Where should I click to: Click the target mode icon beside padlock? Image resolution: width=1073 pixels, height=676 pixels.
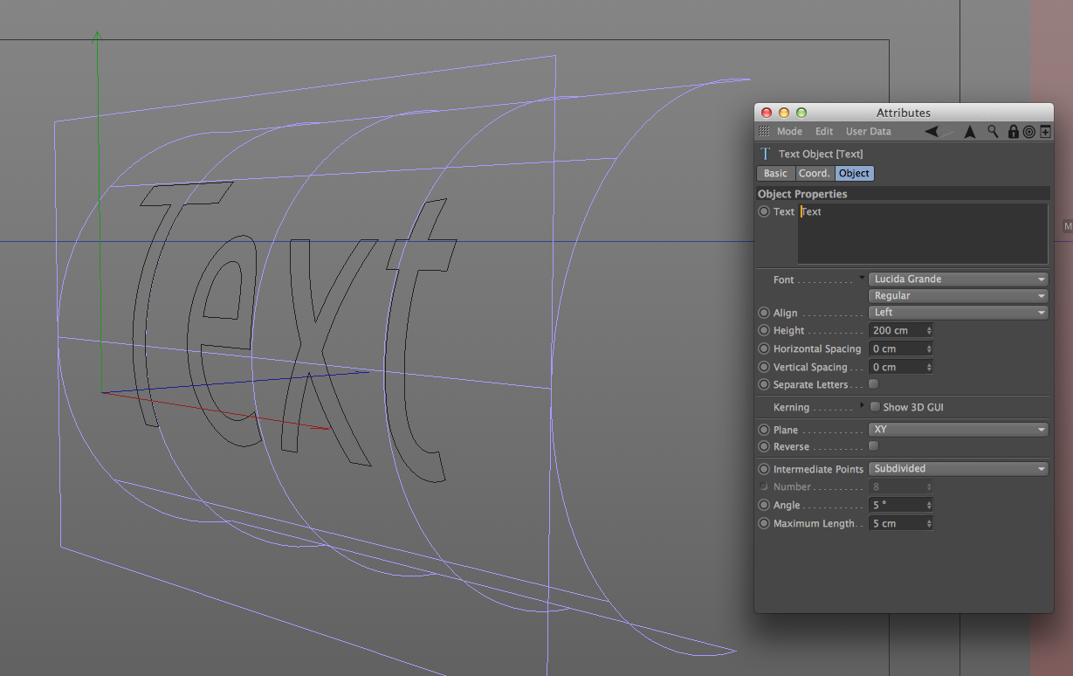click(x=1028, y=131)
